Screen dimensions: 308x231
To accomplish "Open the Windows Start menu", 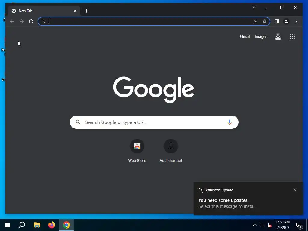I will tap(7, 225).
